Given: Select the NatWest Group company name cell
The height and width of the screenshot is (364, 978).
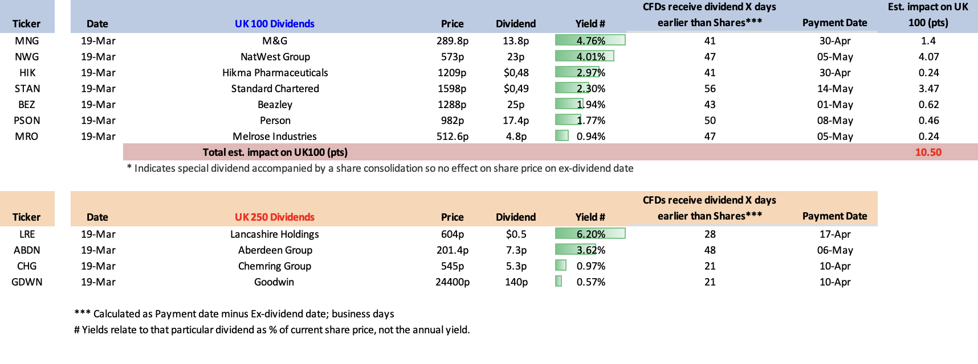Looking at the screenshot, I should tap(275, 57).
